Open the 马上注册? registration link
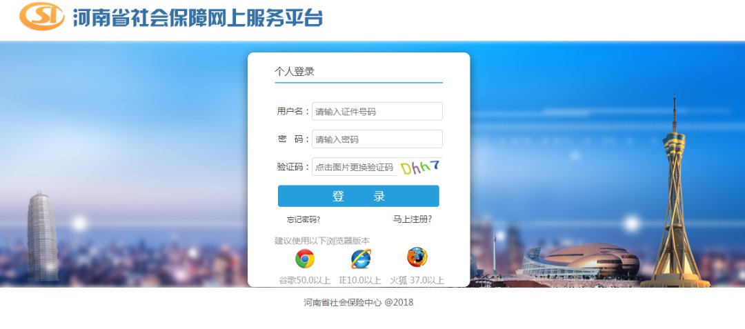This screenshot has height=329, width=745. pos(413,219)
